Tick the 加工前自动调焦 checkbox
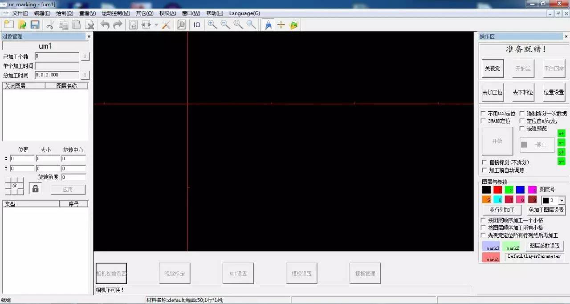This screenshot has height=304, width=570. pos(484,170)
